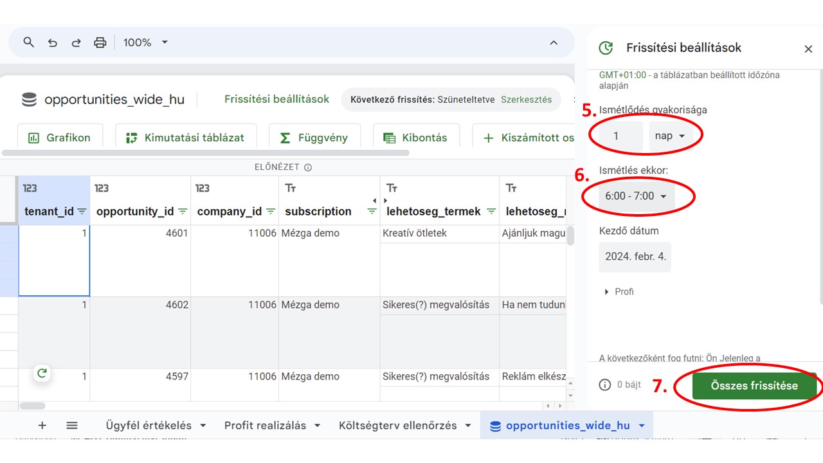823x463 pixels.
Task: Open the 100% zoom dropdown
Action: tap(146, 42)
